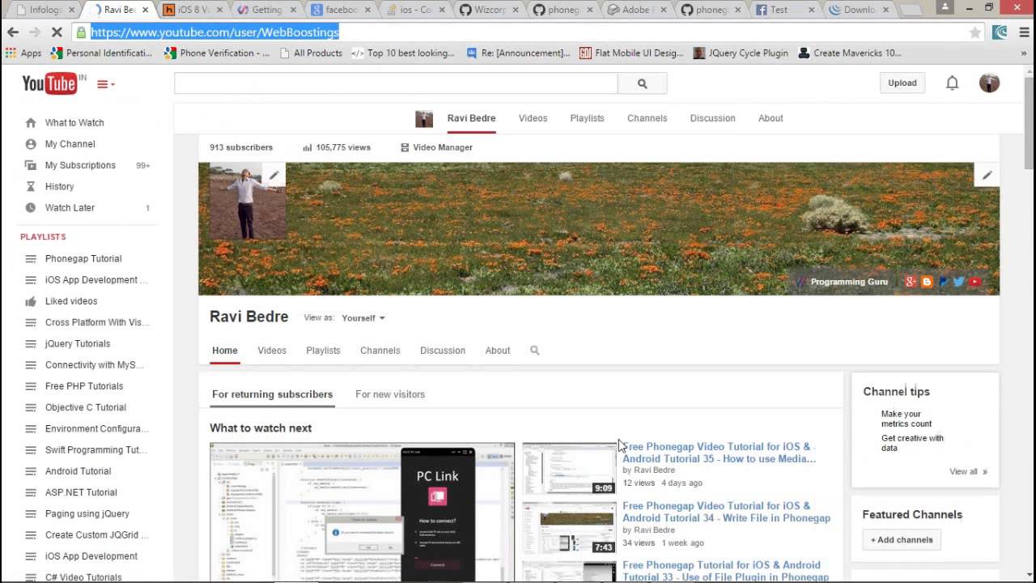This screenshot has width=1036, height=583.
Task: Open 913 subscribers list
Action: click(x=241, y=147)
